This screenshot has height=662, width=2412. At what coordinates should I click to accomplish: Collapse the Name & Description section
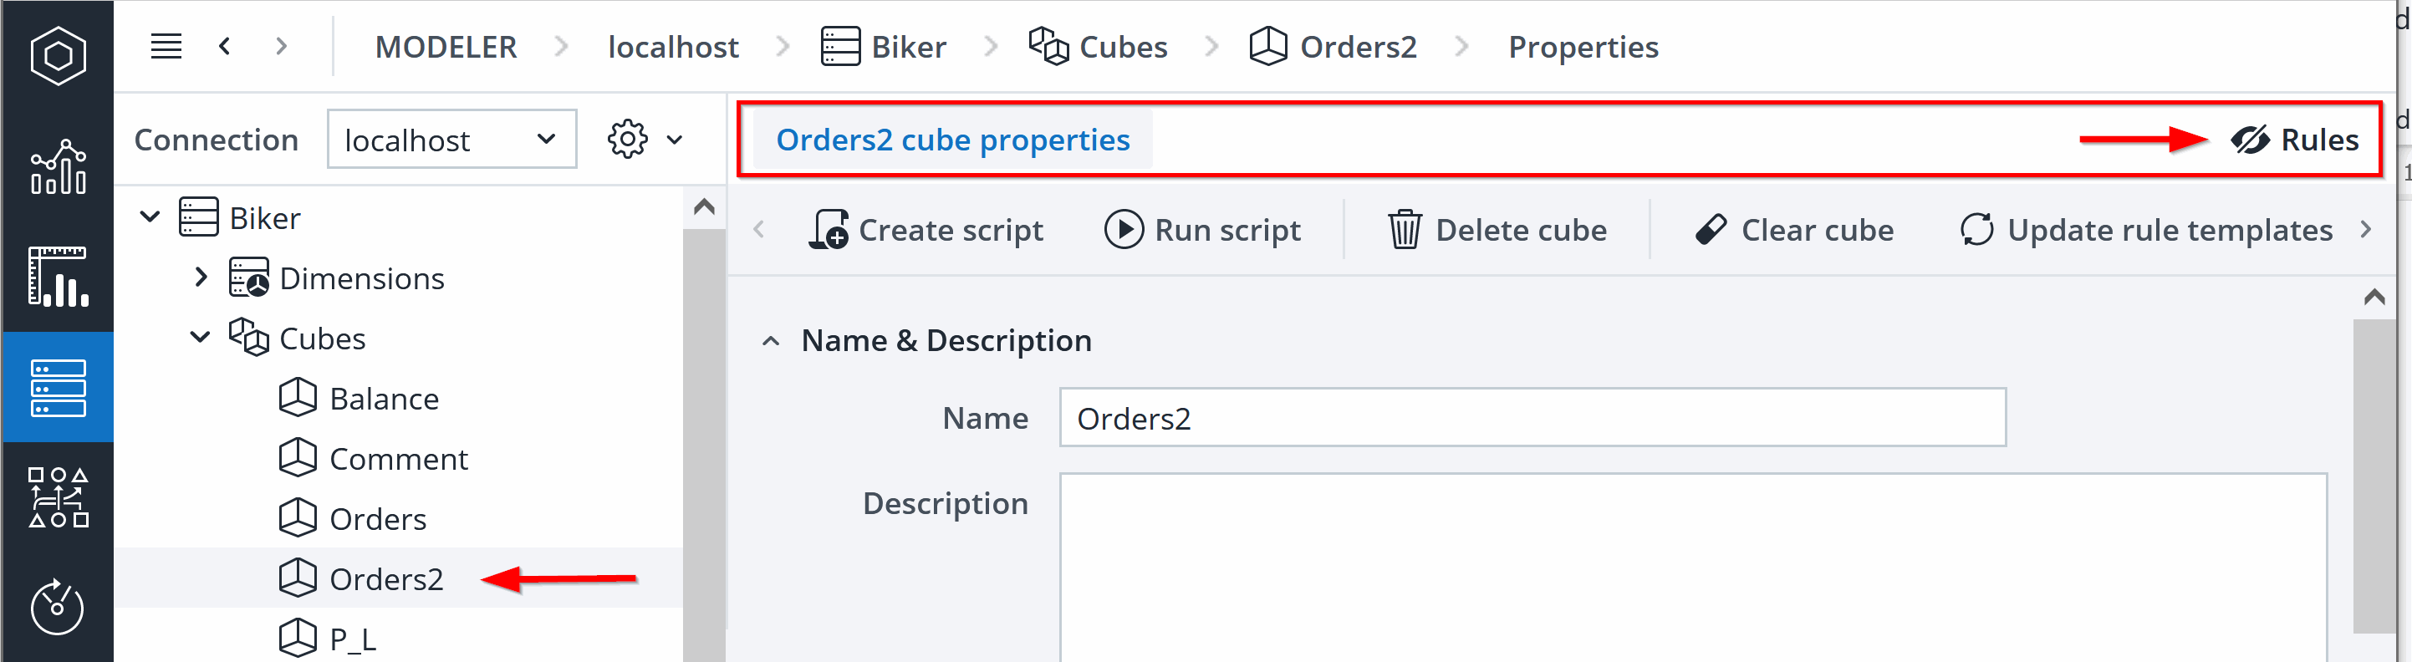pos(770,340)
